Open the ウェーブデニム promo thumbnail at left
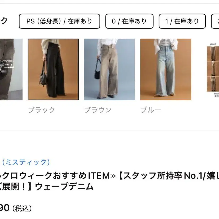The height and width of the screenshot is (219, 219). coord(11,69)
